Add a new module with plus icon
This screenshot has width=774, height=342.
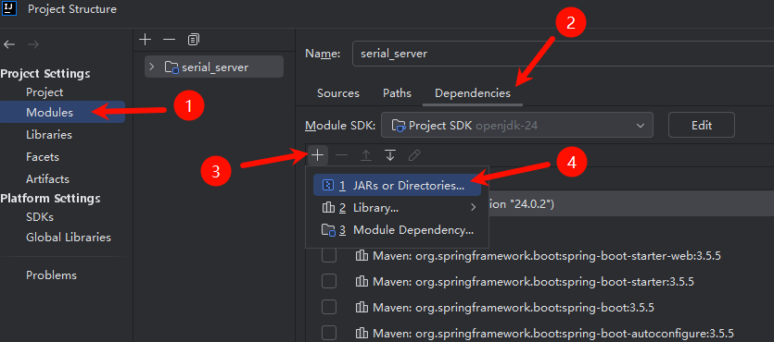click(145, 40)
